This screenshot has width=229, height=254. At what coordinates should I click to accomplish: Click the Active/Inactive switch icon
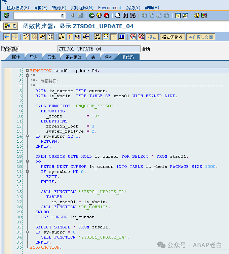[x=34, y=37]
